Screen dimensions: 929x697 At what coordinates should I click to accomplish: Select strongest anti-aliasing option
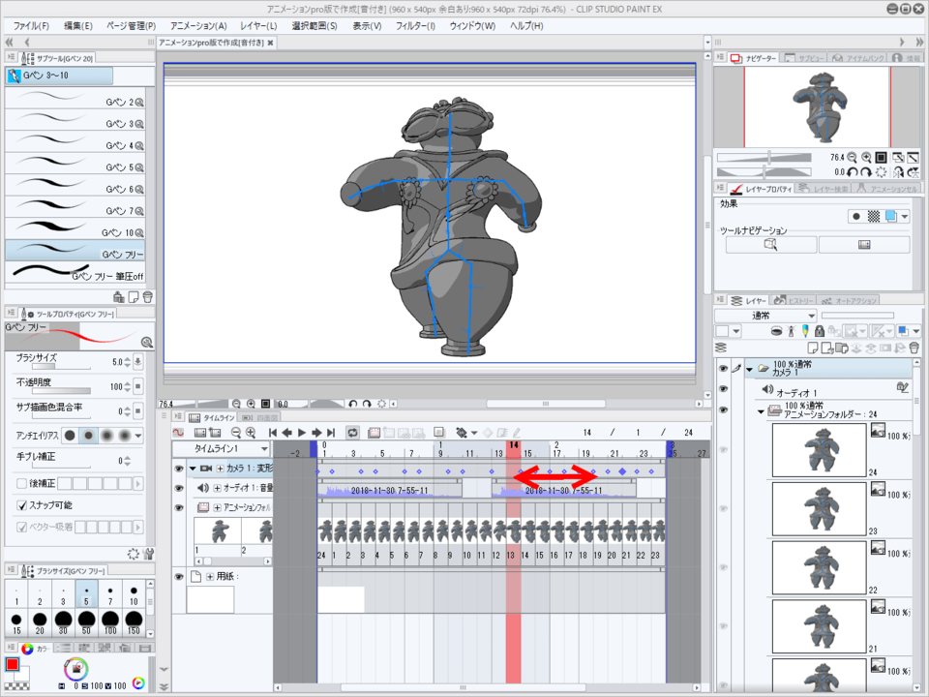125,436
